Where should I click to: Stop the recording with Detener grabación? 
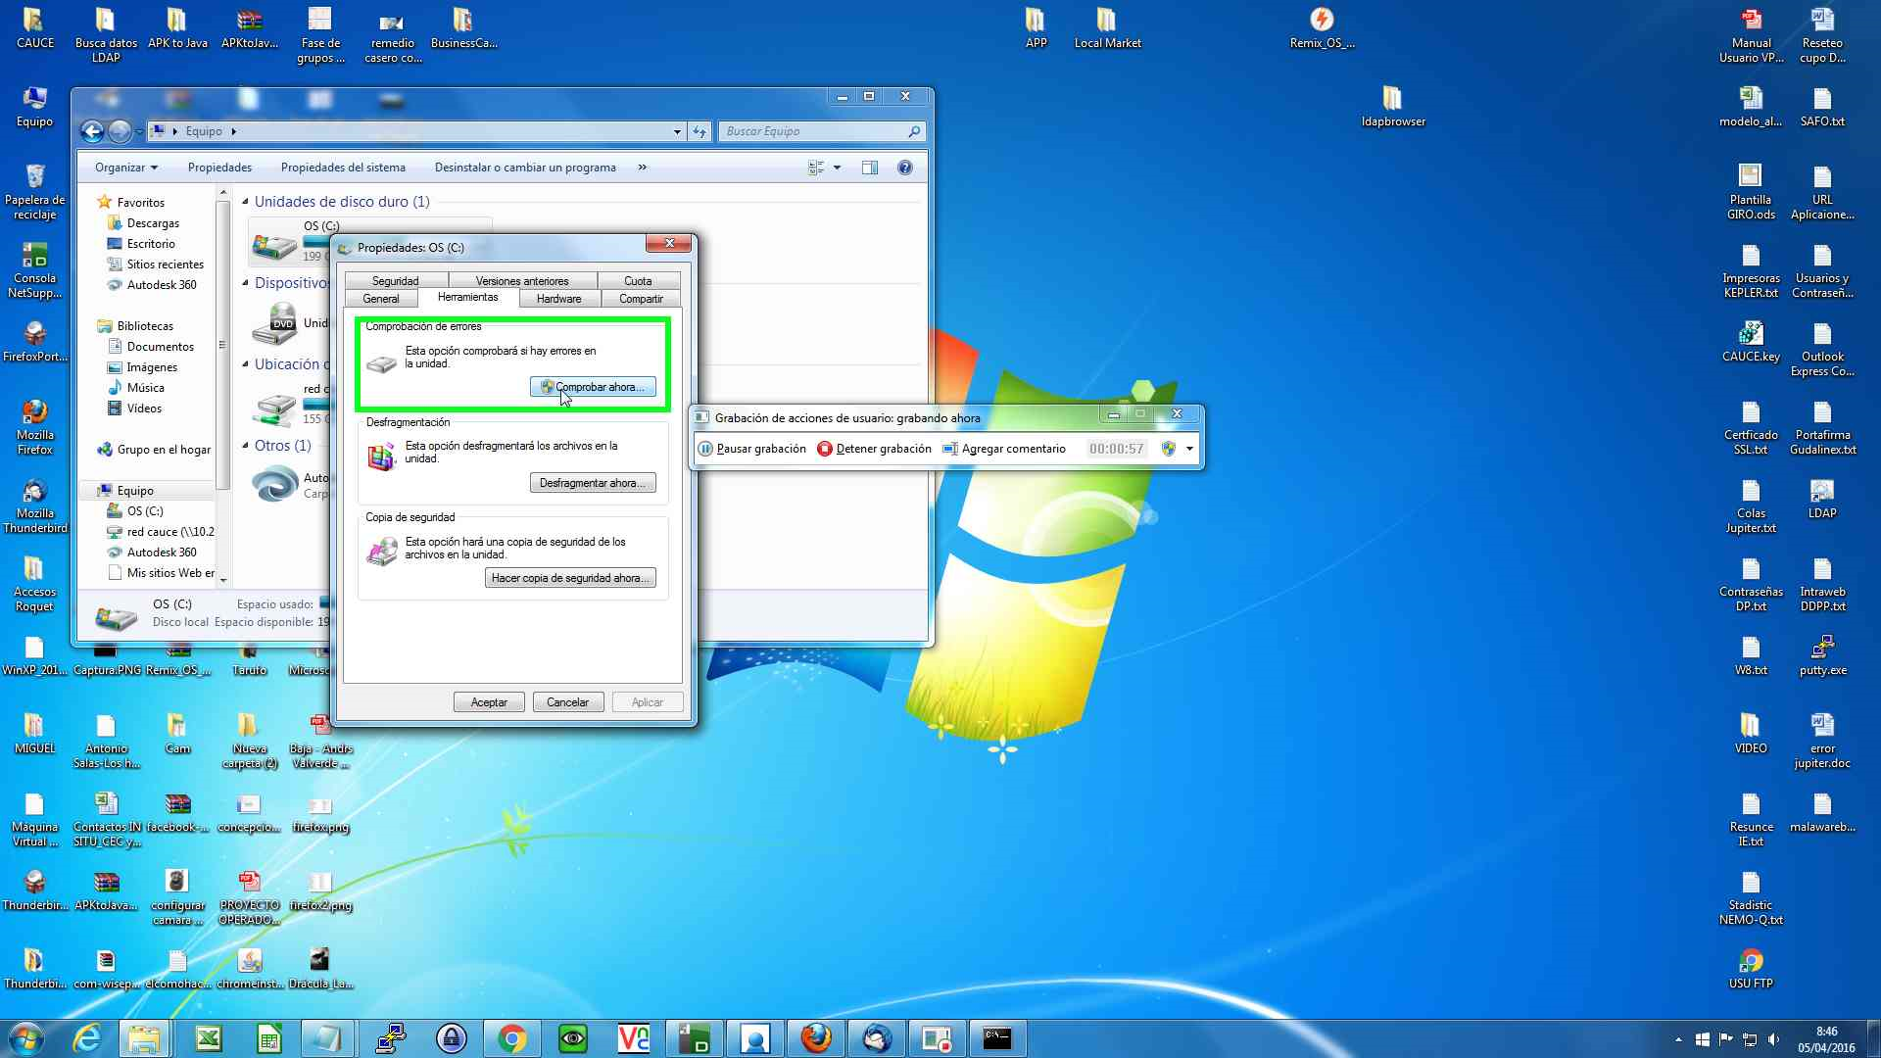[874, 449]
